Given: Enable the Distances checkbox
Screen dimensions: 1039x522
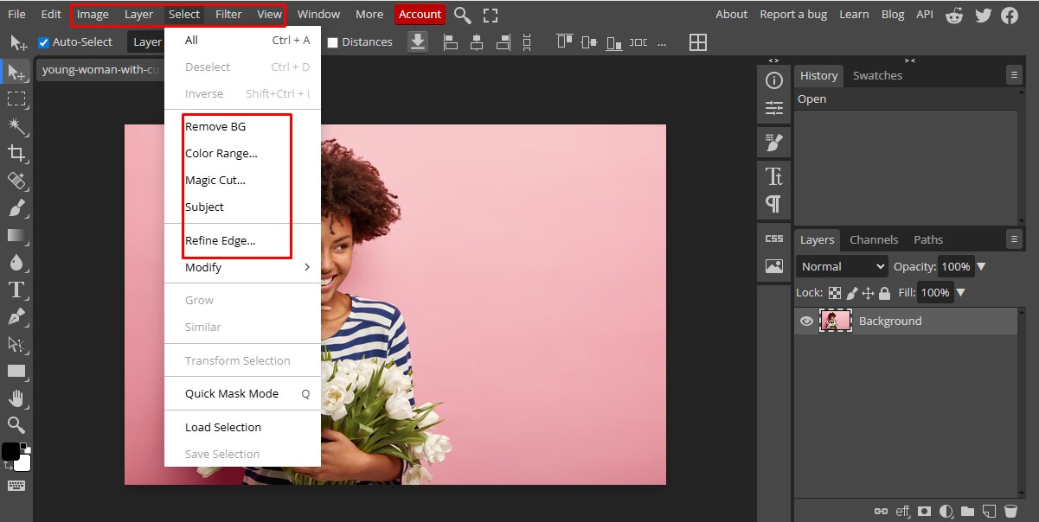Looking at the screenshot, I should tap(333, 41).
